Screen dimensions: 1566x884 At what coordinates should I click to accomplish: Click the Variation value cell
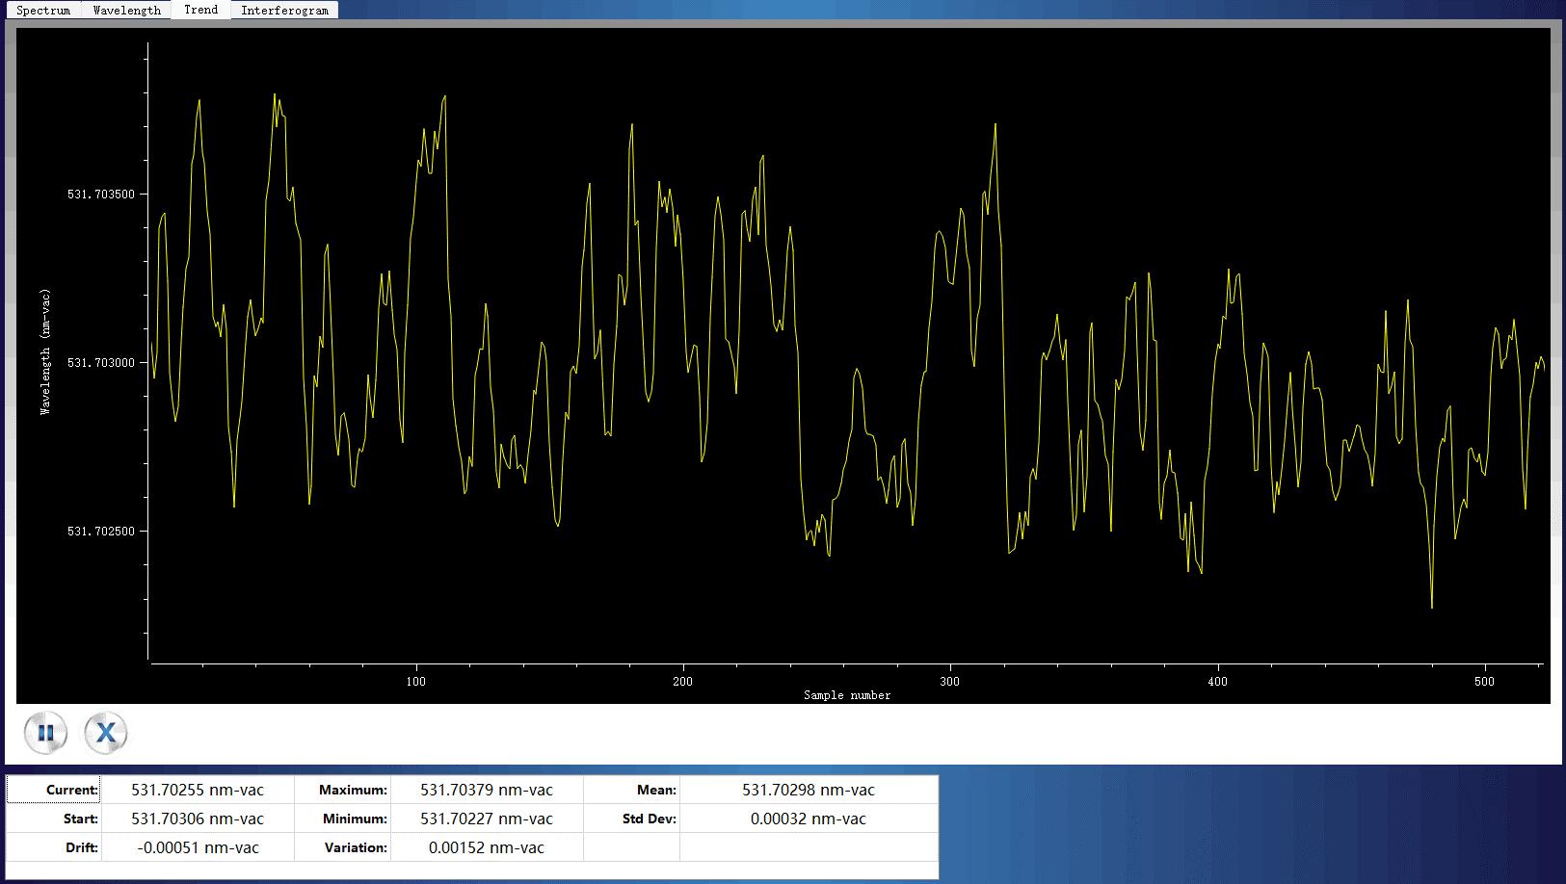(x=487, y=847)
